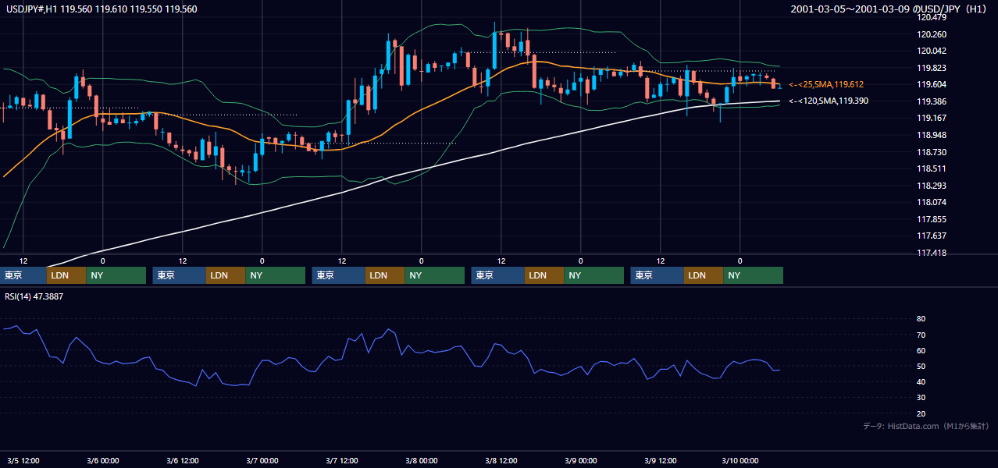Click price axis label 118.074
Viewport: 998px width, 468px height.
(932, 202)
